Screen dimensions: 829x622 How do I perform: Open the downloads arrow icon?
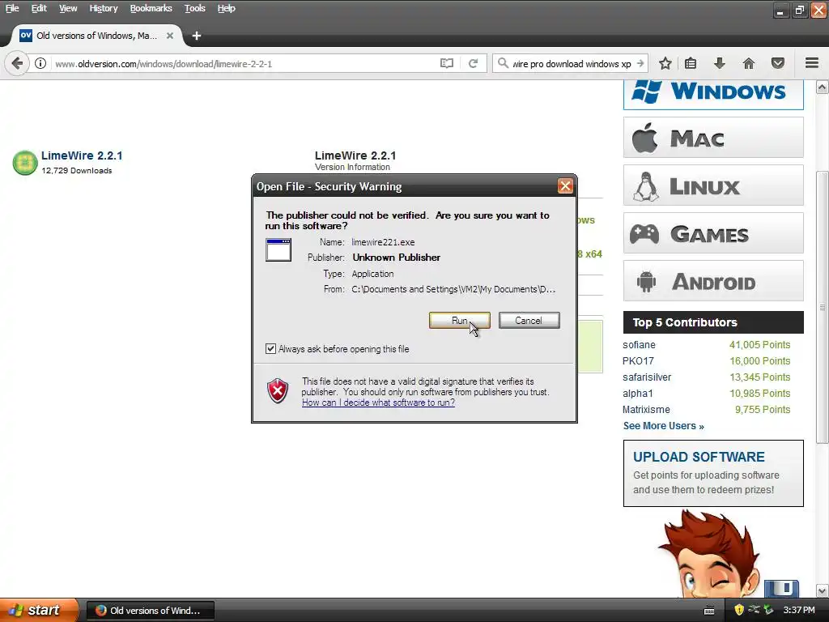tap(719, 63)
